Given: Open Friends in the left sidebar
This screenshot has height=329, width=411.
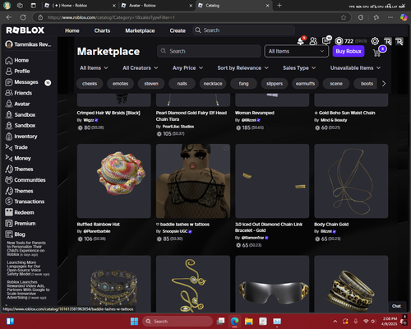Looking at the screenshot, I should coord(23,93).
